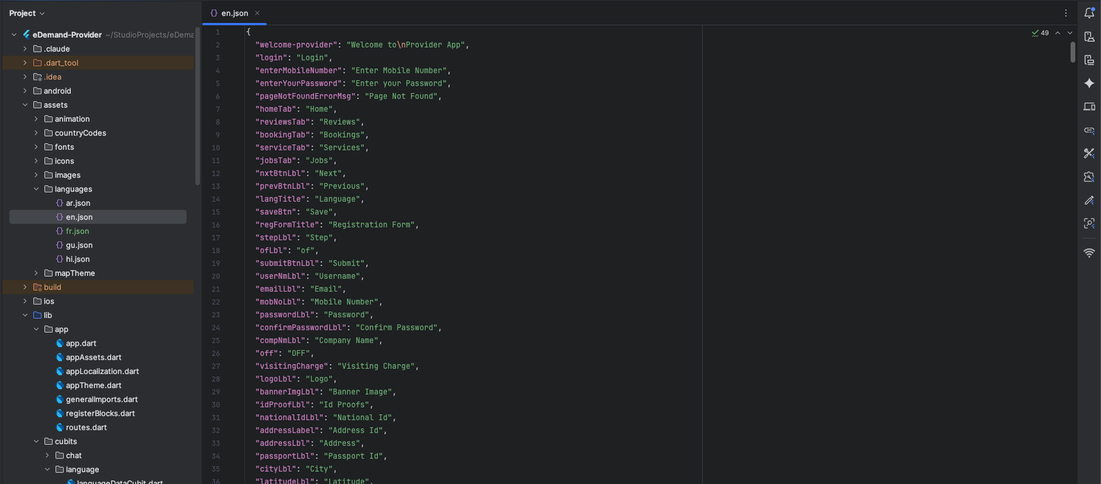Open the Project view dropdown

27,13
